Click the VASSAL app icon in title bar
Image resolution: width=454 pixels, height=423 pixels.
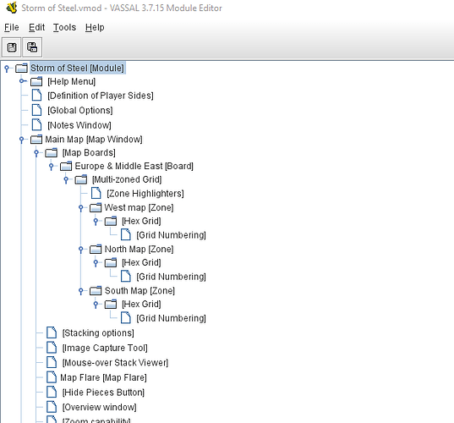click(12, 8)
